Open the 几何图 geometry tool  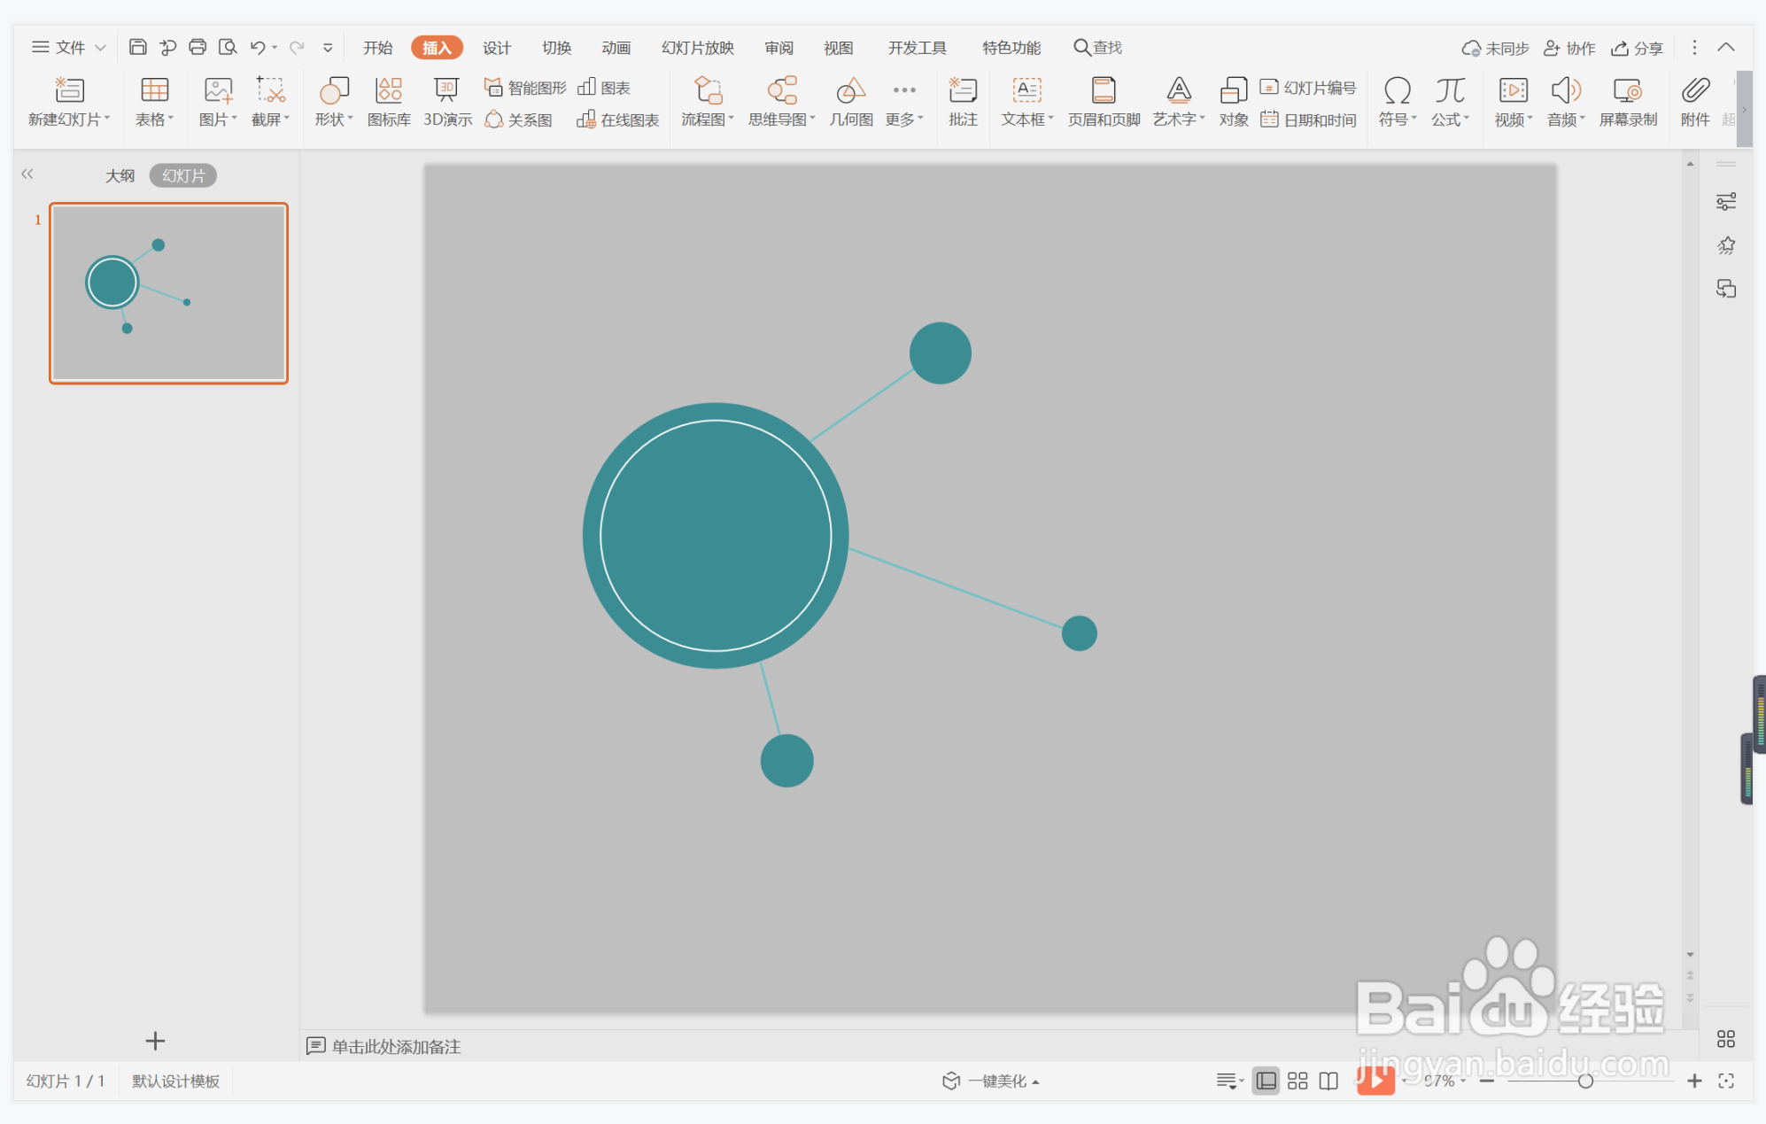coord(850,101)
